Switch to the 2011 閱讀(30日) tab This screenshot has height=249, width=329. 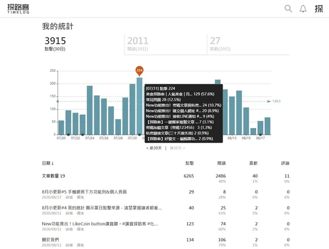pos(166,44)
